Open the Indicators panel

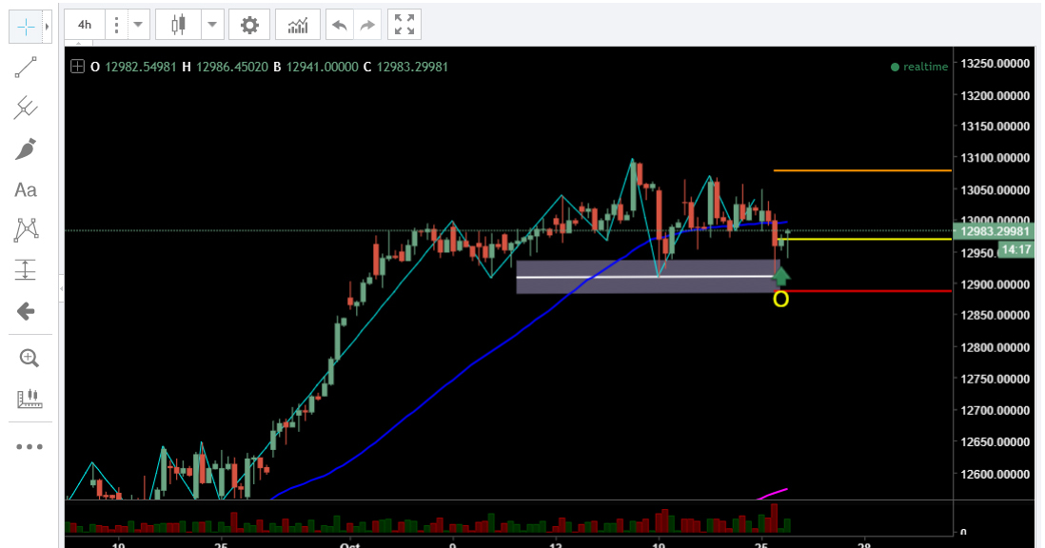pyautogui.click(x=297, y=24)
